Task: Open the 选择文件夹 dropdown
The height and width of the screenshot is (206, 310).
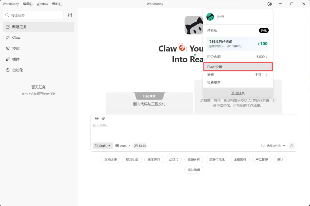Action: pos(273,145)
